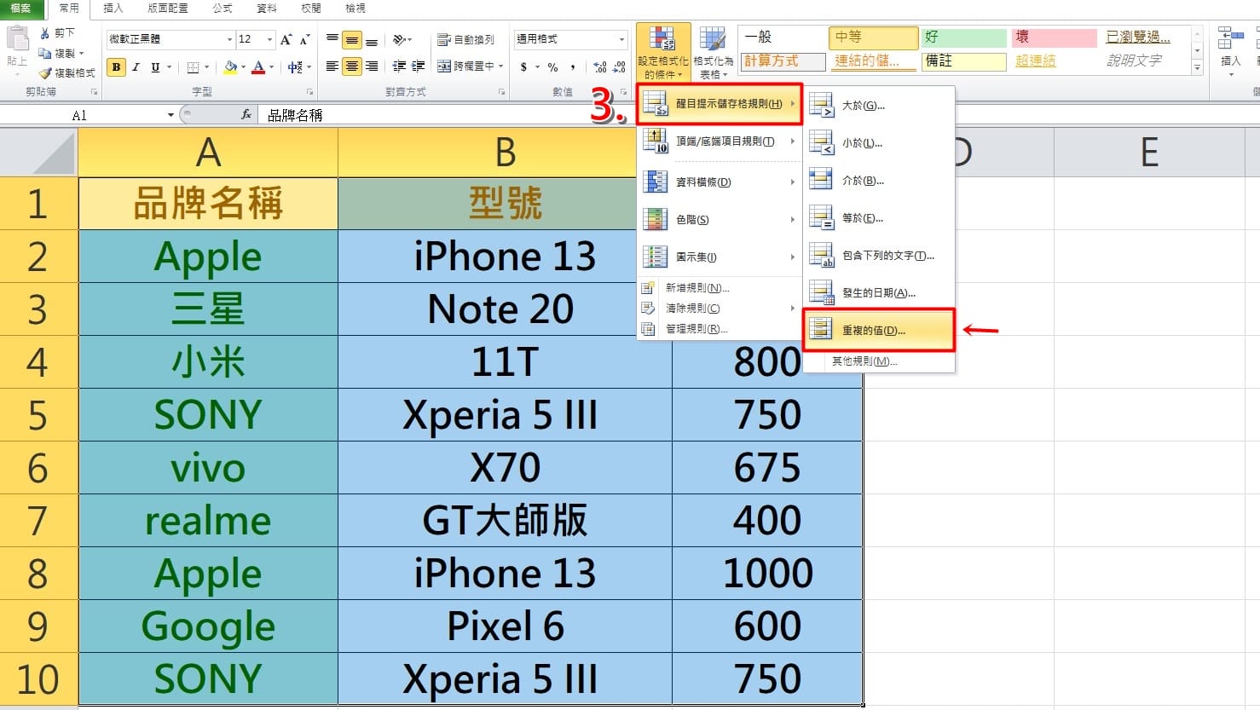1260x710 pixels.
Task: Select cell A2 containing Apple
Action: click(208, 257)
